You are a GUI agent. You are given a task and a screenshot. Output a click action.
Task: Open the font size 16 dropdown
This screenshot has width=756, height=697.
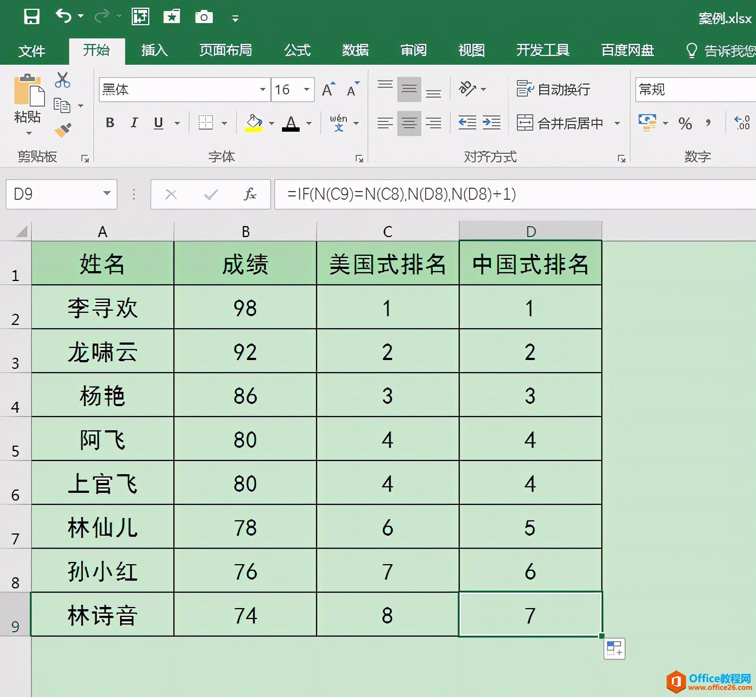coord(307,89)
